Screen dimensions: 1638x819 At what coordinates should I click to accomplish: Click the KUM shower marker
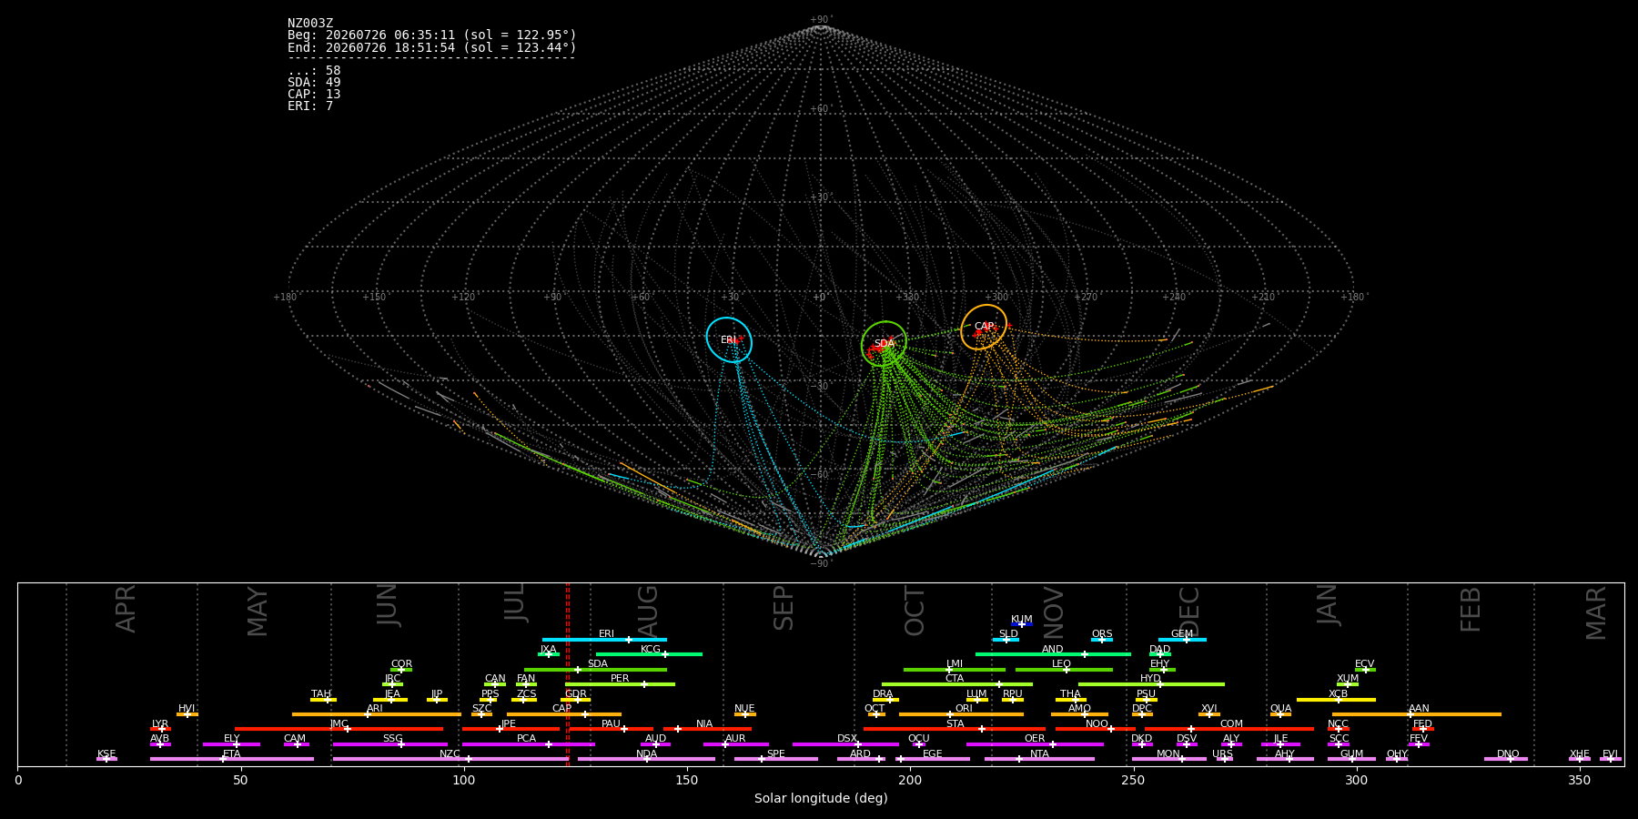tap(1022, 624)
